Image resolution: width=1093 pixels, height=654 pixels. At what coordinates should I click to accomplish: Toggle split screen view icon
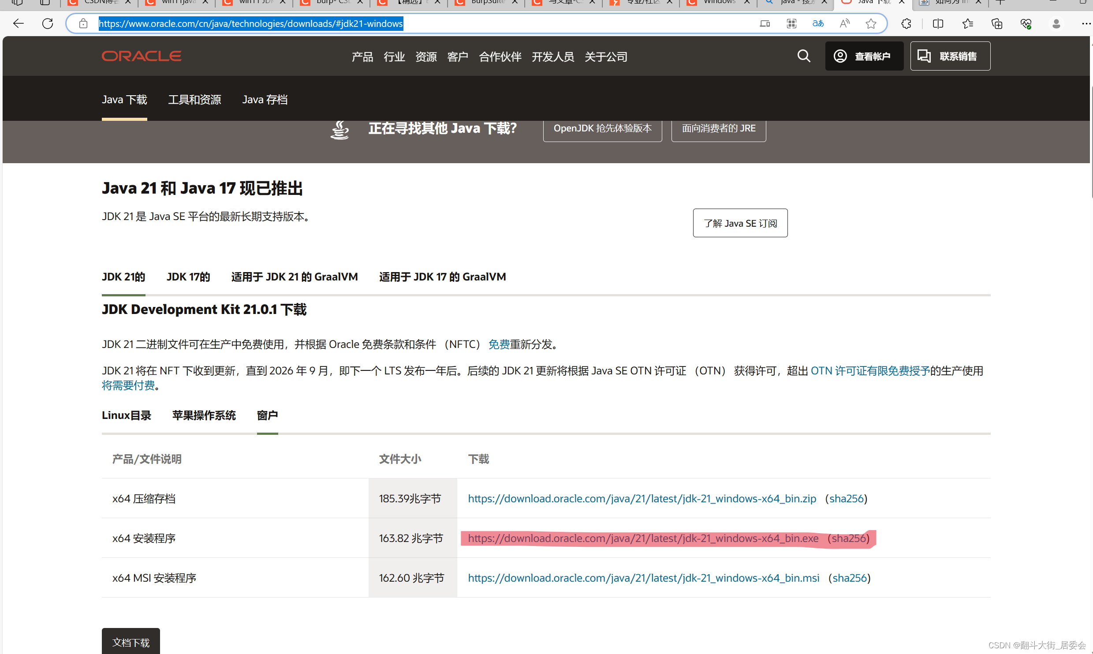coord(938,23)
